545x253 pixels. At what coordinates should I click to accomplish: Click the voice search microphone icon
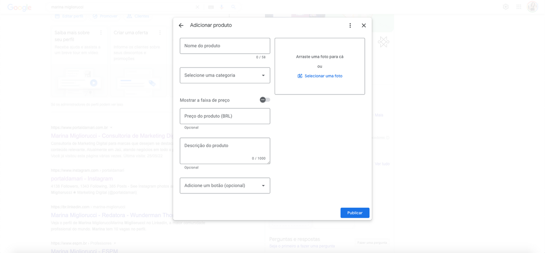(222, 7)
